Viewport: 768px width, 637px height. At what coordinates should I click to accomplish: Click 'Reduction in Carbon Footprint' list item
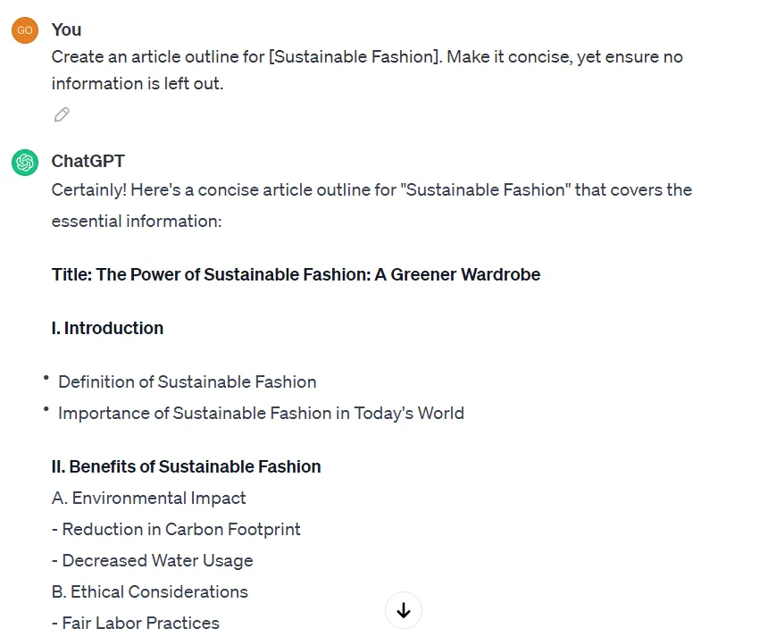[176, 529]
